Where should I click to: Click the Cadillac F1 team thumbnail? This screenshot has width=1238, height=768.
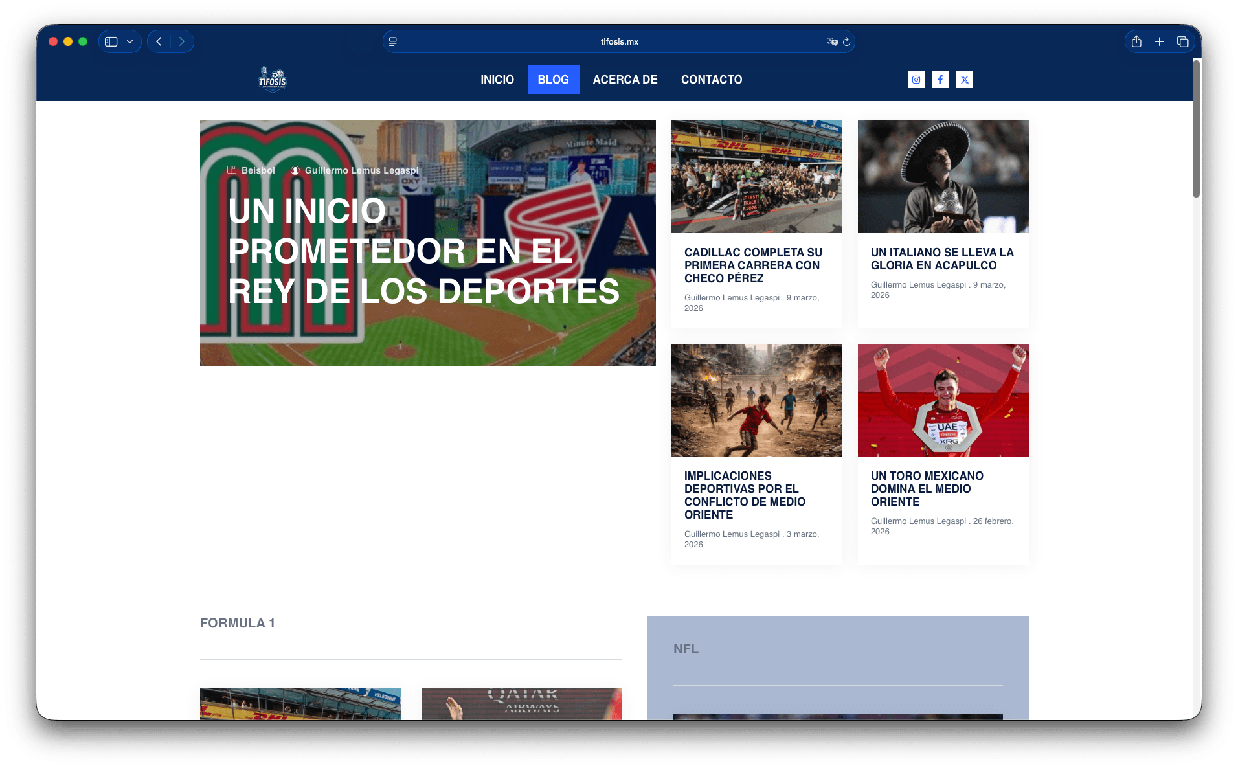(x=757, y=177)
